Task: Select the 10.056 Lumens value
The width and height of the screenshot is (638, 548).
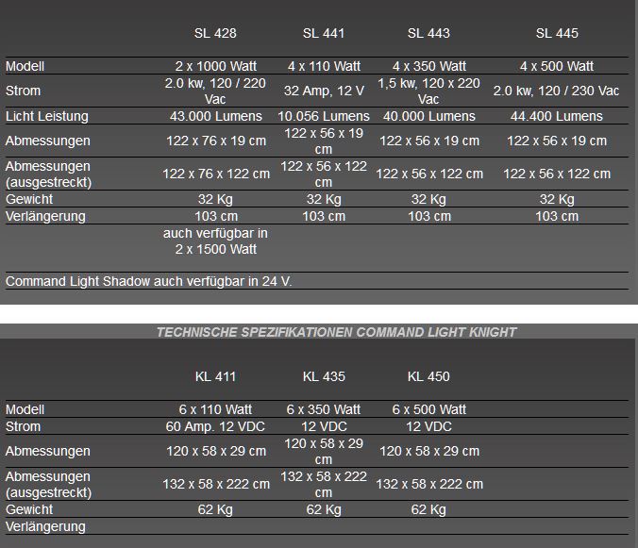Action: coord(324,116)
